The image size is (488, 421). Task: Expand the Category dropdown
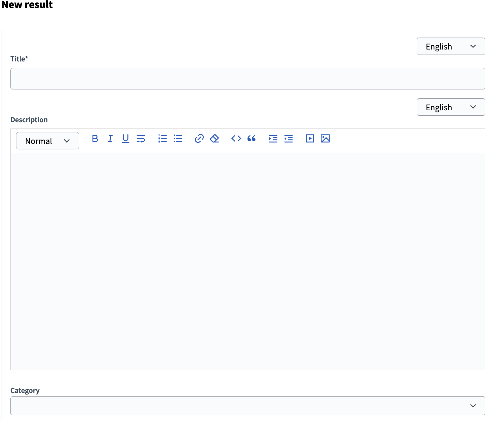248,406
